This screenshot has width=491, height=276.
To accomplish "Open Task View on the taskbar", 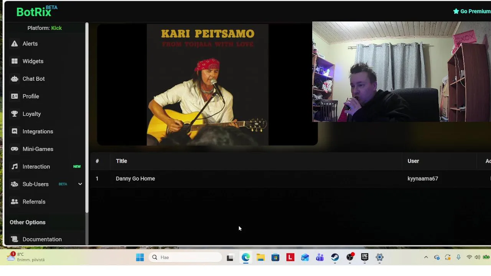I will click(230, 258).
